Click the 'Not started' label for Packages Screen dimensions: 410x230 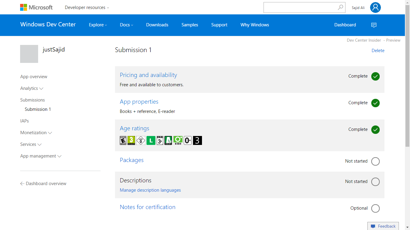(x=356, y=161)
